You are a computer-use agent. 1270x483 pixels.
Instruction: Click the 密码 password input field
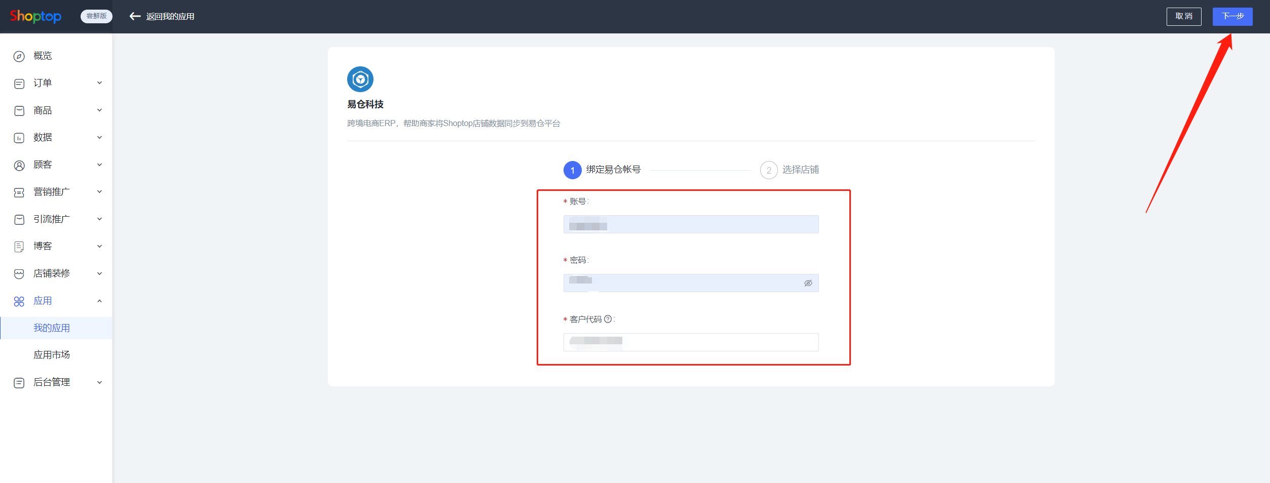click(691, 283)
